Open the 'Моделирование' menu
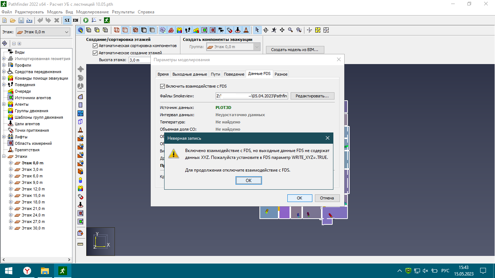The width and height of the screenshot is (495, 278). [92, 12]
